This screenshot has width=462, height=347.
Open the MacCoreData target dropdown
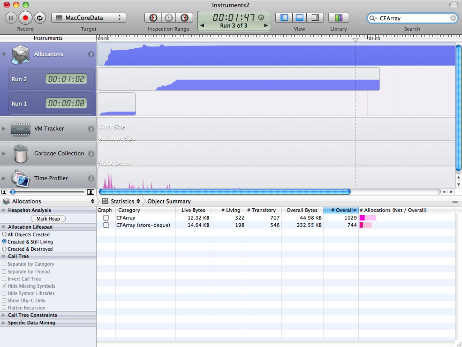point(89,18)
